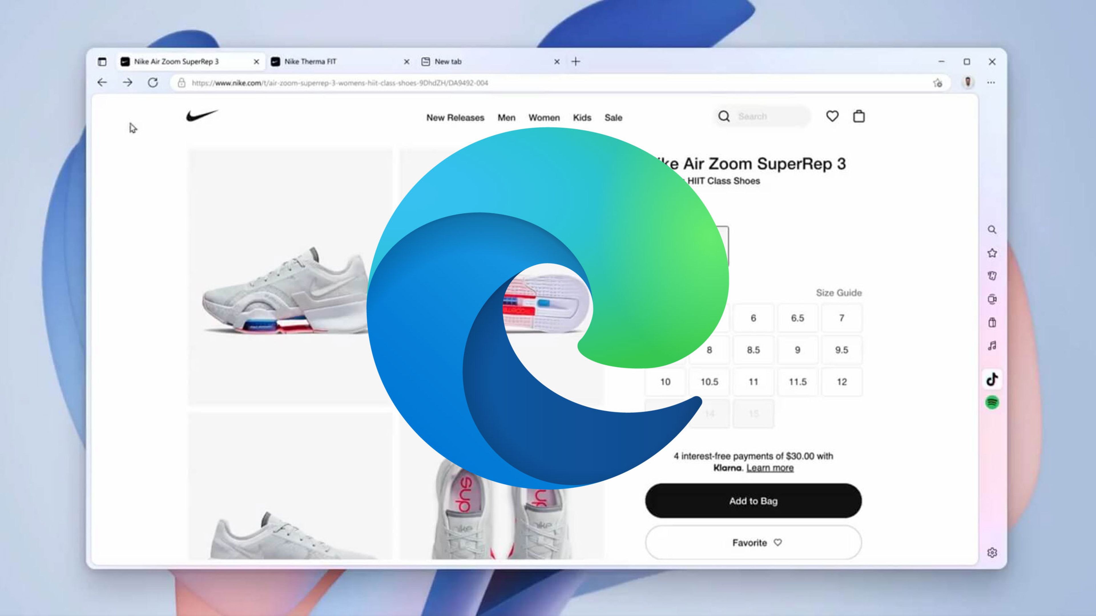This screenshot has width=1096, height=616.
Task: Select shoe size 8
Action: coord(709,350)
